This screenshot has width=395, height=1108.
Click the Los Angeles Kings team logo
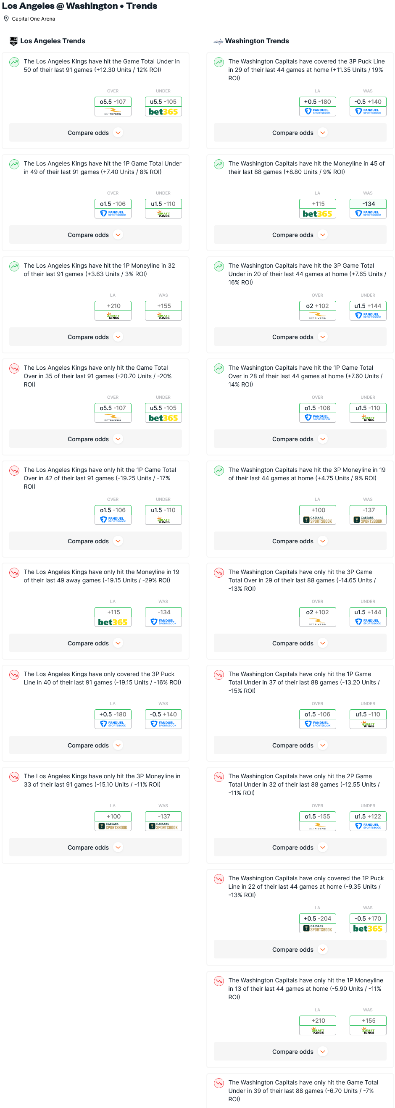(14, 41)
